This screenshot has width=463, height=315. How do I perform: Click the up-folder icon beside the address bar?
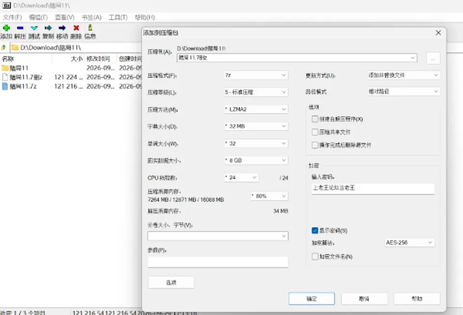[x=3, y=48]
